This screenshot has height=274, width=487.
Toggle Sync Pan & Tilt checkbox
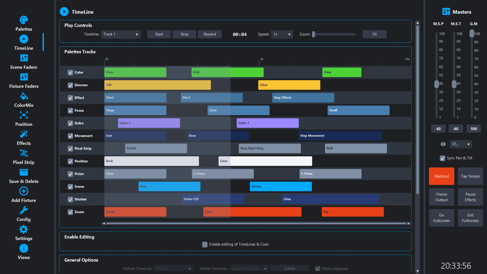point(442,158)
